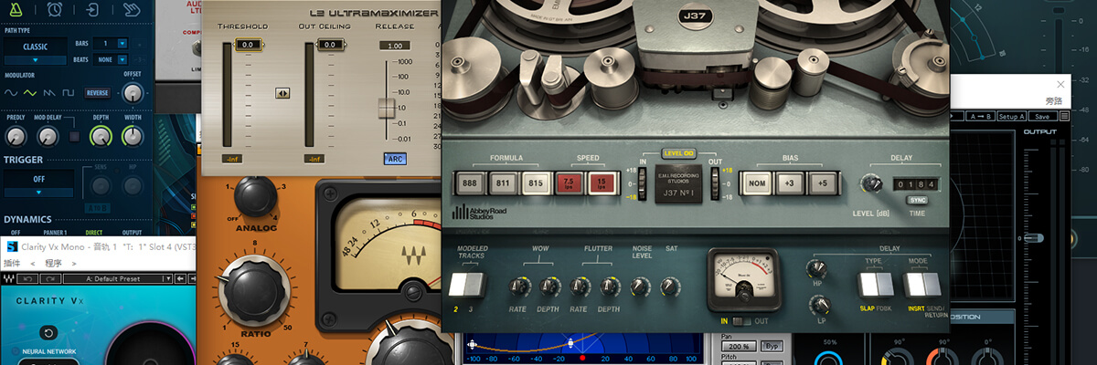
Task: Click the Noise Level knob
Action: coord(641,287)
